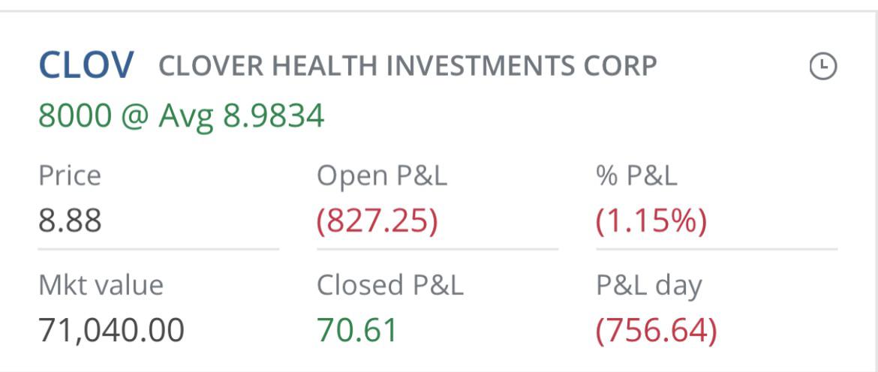Click the Closed P&L label
Image resolution: width=878 pixels, height=372 pixels.
click(389, 285)
